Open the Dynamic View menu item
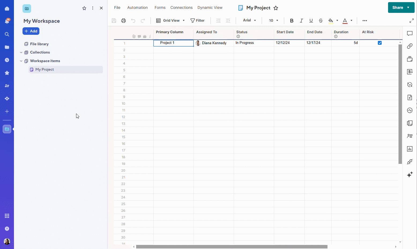Viewport: 417px width, 249px height. 210,7
